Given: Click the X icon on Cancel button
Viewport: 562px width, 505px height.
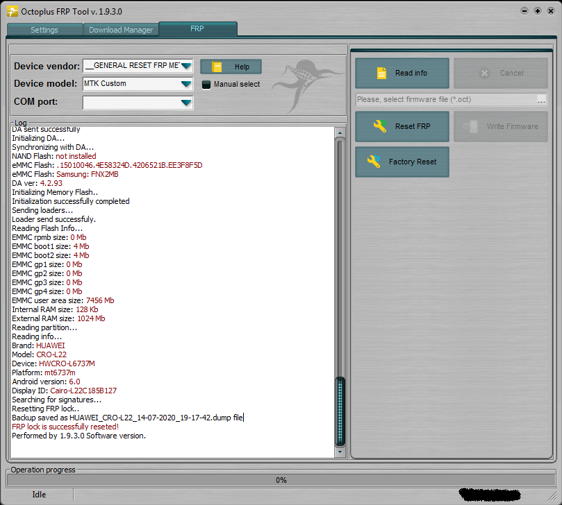Looking at the screenshot, I should (x=484, y=73).
